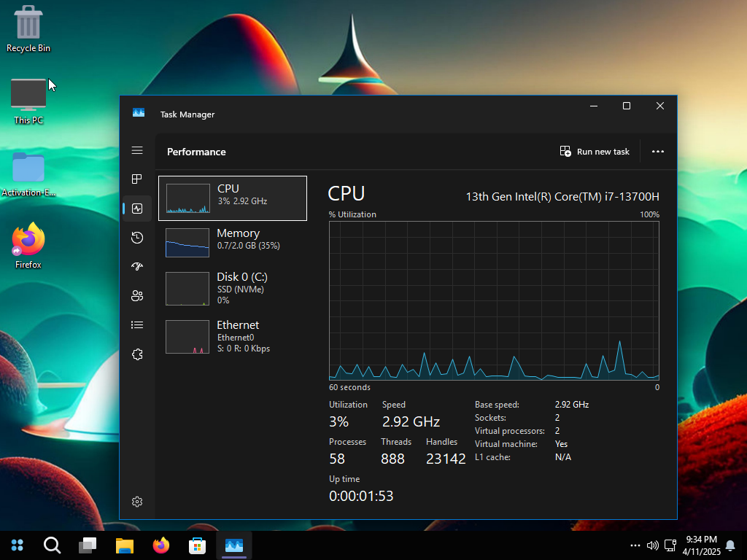Open the three-dot more options menu
747x560 pixels.
[658, 152]
